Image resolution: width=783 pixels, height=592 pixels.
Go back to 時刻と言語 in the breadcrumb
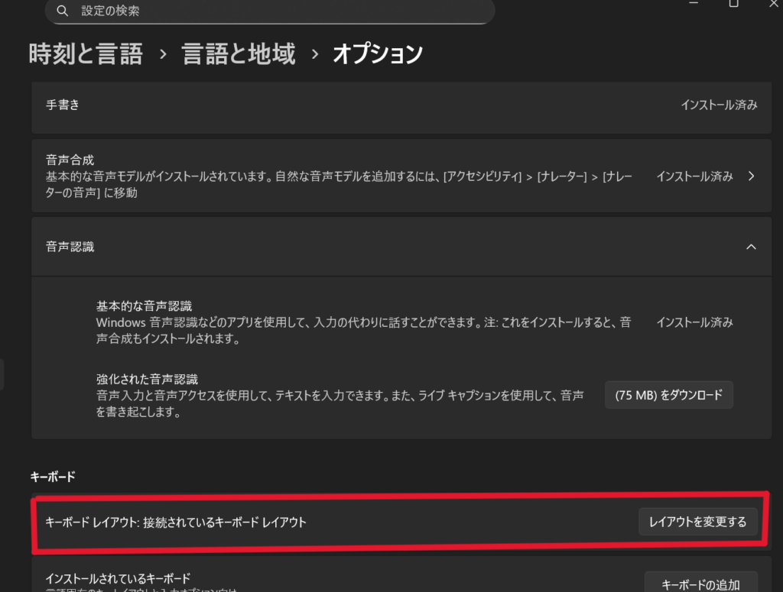[85, 54]
